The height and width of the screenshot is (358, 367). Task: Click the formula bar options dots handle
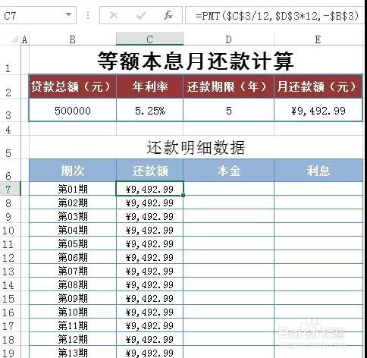(87, 15)
